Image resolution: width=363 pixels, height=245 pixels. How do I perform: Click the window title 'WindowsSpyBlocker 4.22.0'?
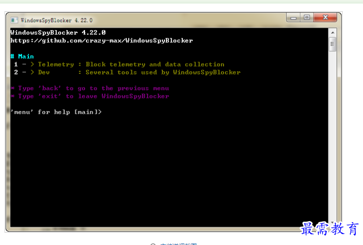pos(57,20)
